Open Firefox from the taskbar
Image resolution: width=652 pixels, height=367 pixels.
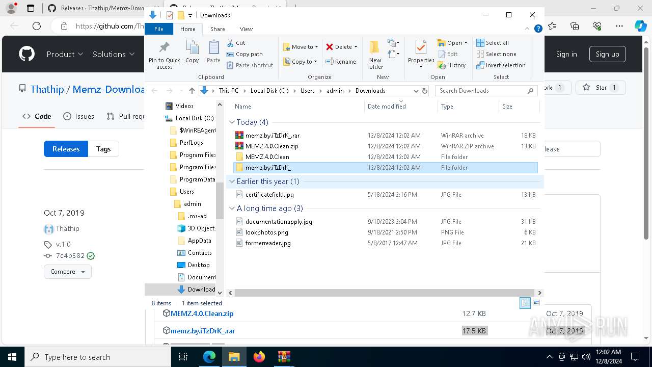[259, 357]
